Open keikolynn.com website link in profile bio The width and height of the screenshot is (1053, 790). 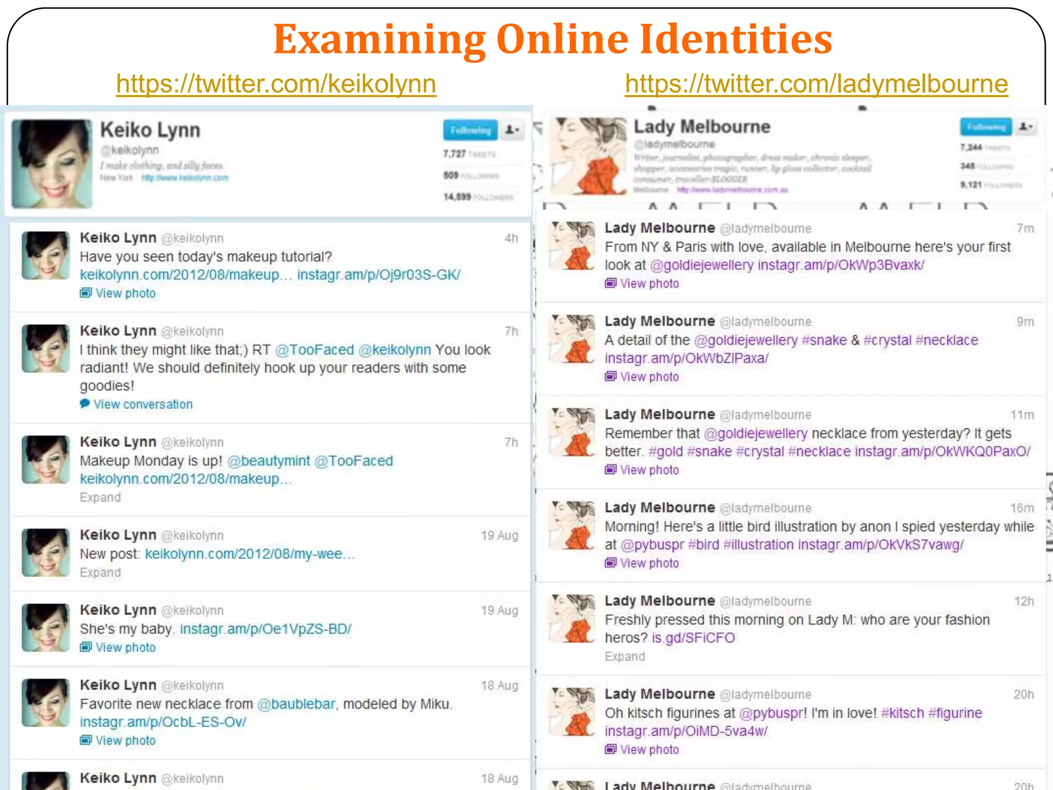[185, 178]
